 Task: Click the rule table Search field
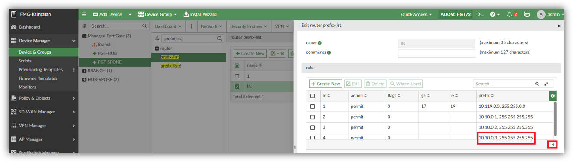click(504, 84)
